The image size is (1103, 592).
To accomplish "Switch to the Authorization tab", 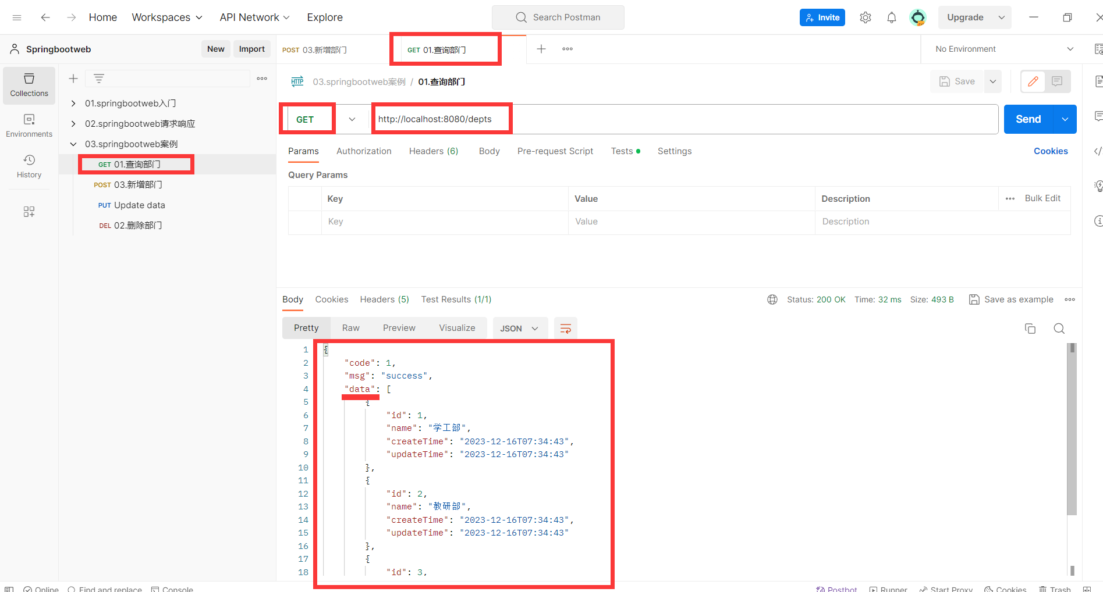I will pos(364,151).
